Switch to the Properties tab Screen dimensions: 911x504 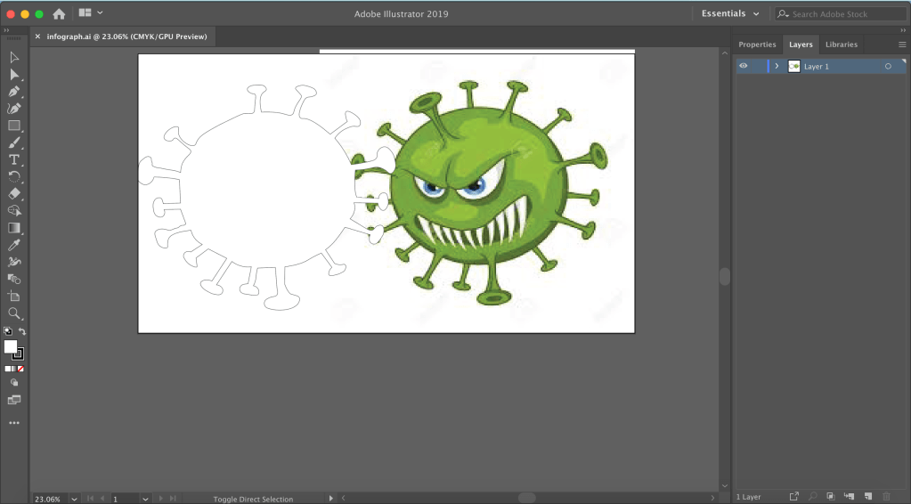[757, 45]
